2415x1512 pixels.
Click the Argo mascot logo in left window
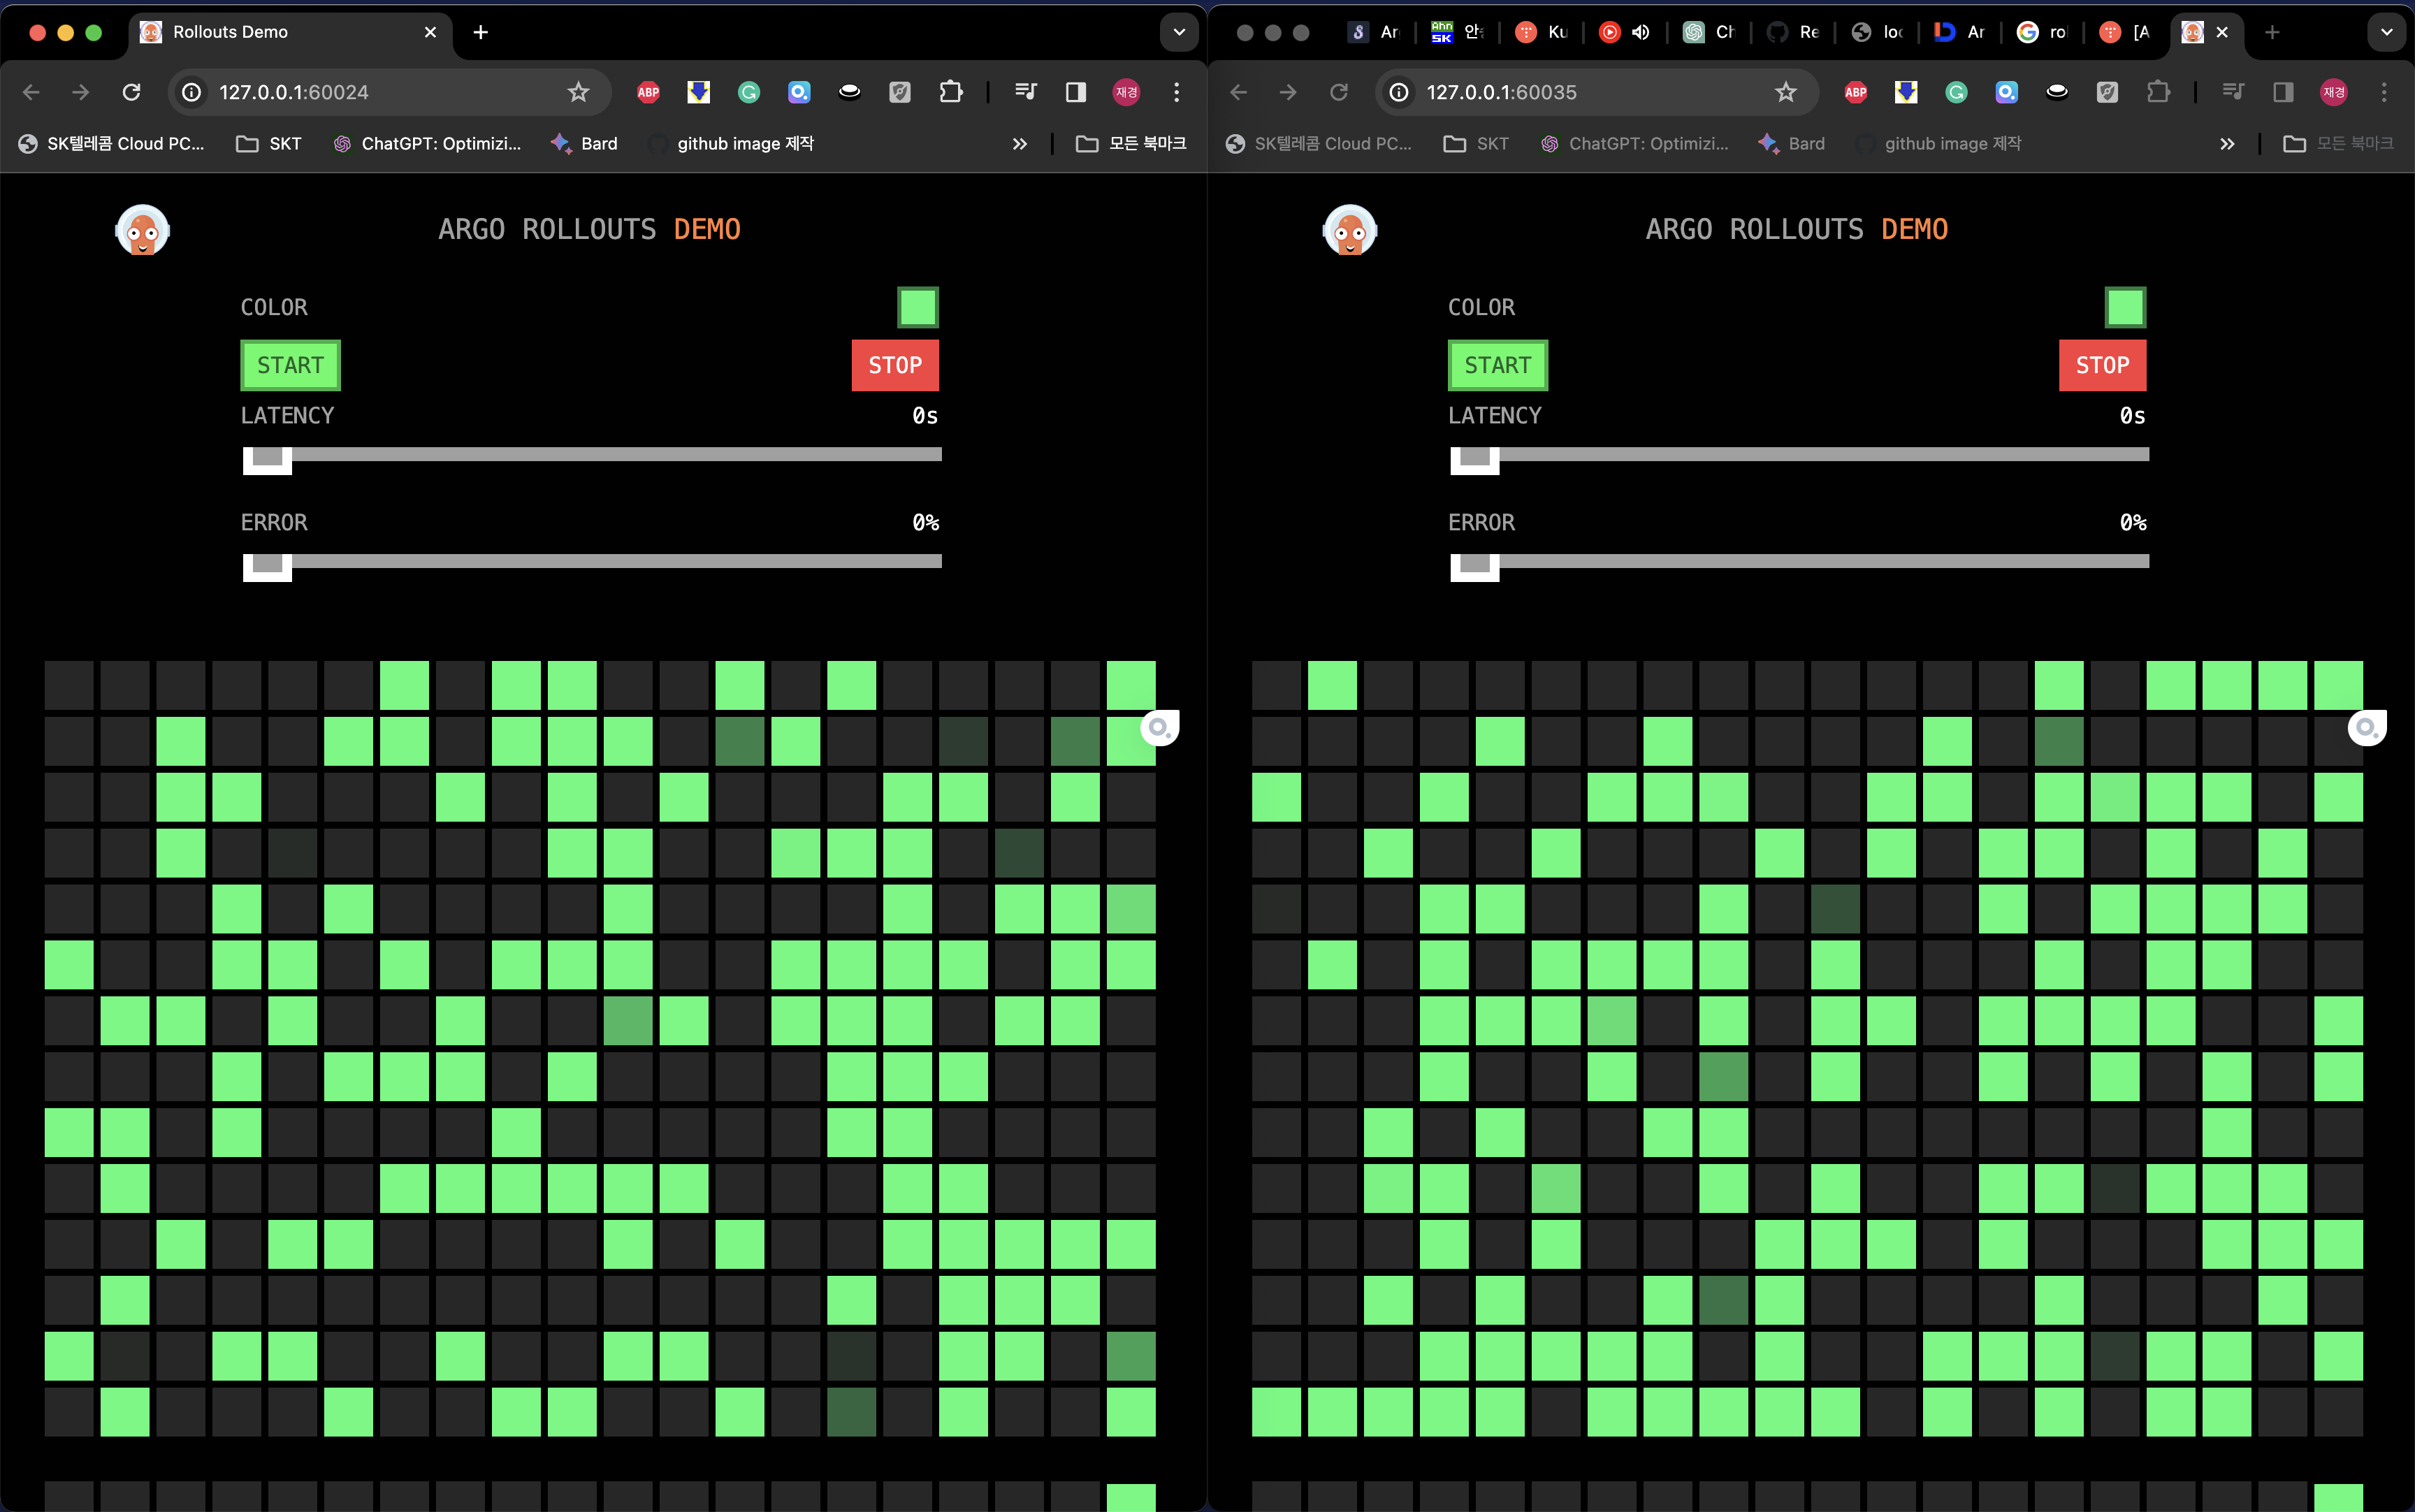point(143,230)
